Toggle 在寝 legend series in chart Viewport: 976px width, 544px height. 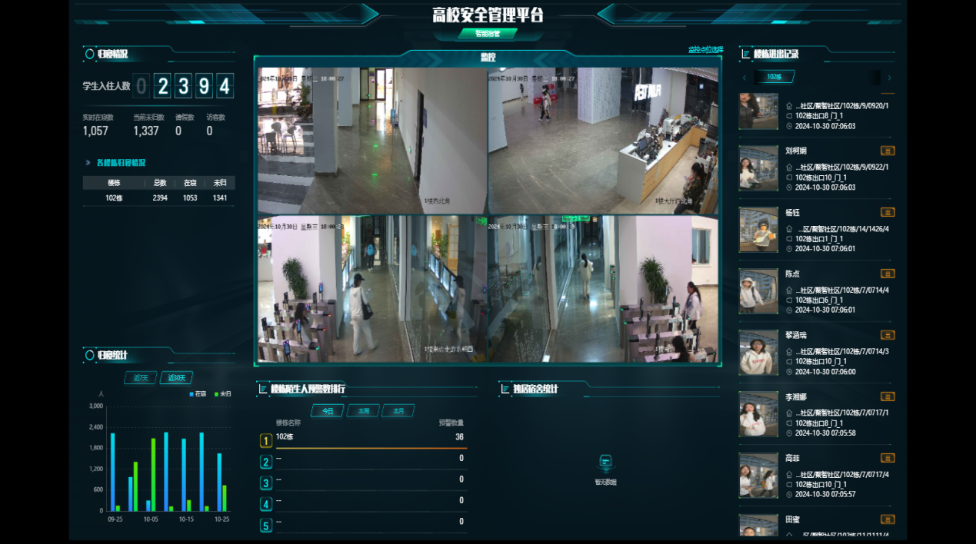(198, 393)
